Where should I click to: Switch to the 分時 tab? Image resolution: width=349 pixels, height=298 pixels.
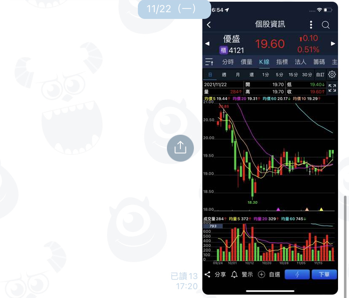[228, 62]
